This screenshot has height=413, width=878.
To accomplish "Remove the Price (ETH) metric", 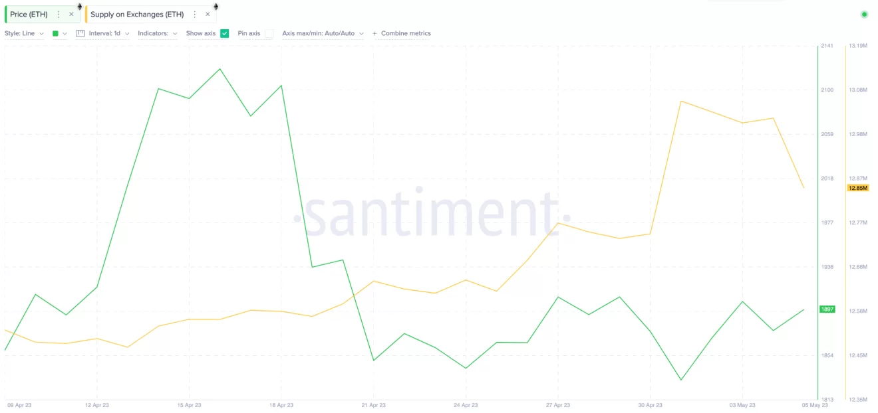I will [71, 15].
